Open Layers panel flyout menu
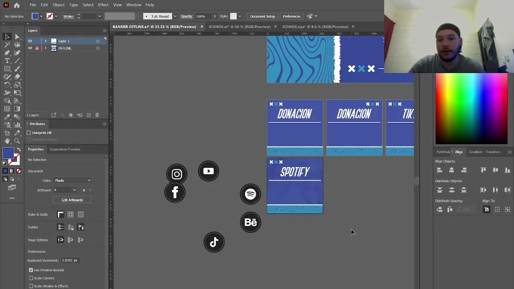Viewport: 514px width, 289px height. point(104,31)
